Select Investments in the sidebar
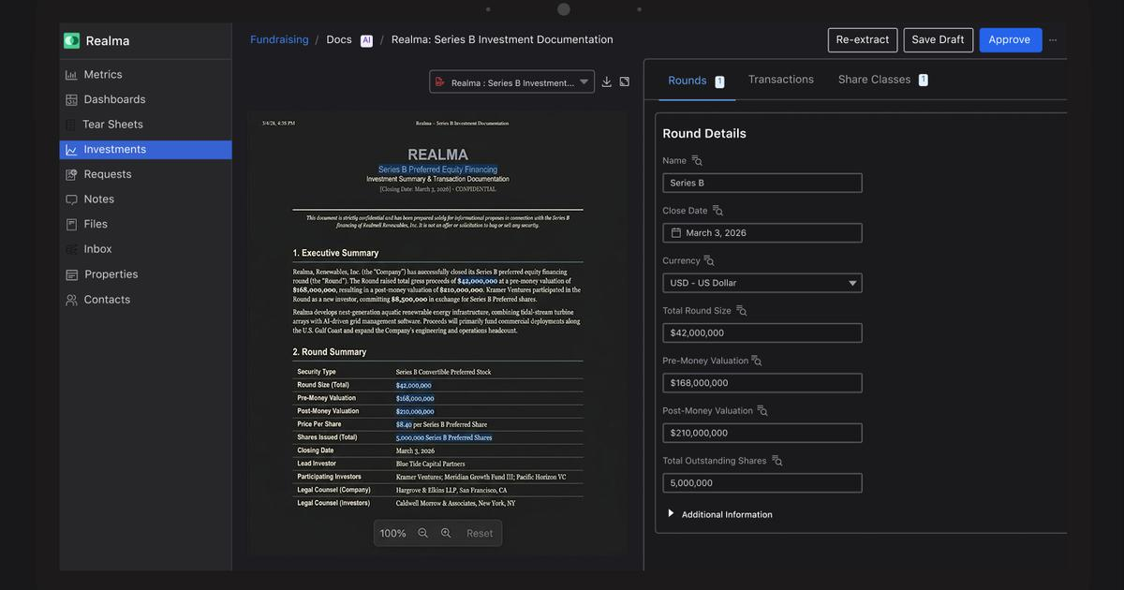1124x590 pixels. [146, 150]
